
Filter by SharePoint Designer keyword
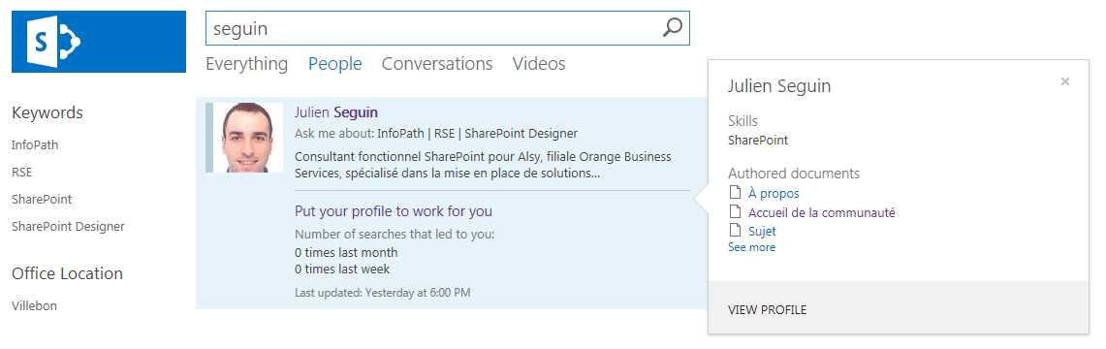[69, 227]
